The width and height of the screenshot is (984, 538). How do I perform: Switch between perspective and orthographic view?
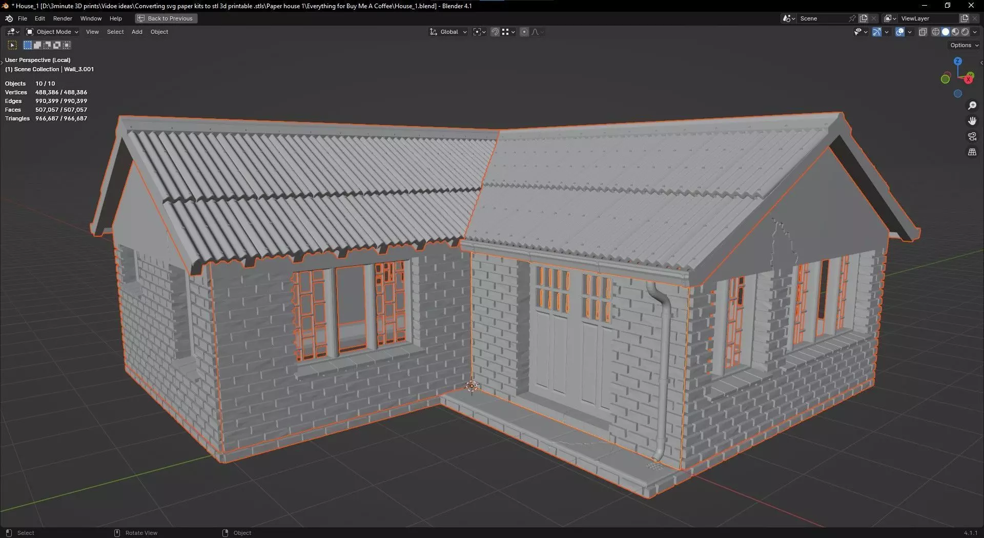(972, 152)
